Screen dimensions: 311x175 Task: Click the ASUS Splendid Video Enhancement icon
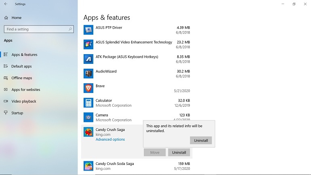88,44
